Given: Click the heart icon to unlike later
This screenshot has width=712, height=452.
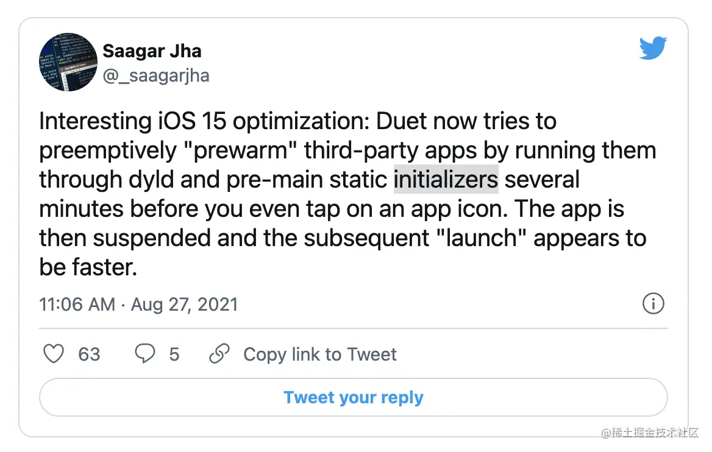Looking at the screenshot, I should (53, 354).
